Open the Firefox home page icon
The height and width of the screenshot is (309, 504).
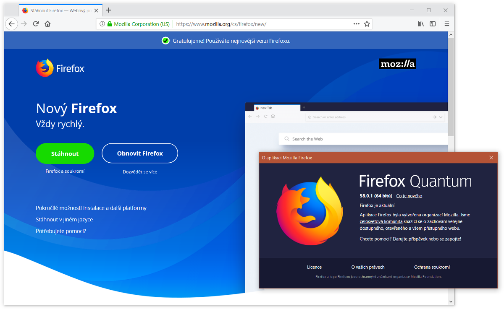click(48, 24)
